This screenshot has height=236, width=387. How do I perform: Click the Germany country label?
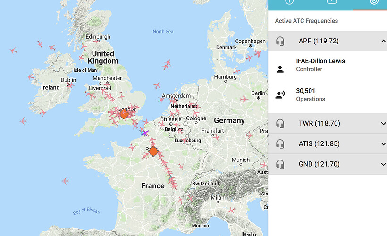(229, 120)
